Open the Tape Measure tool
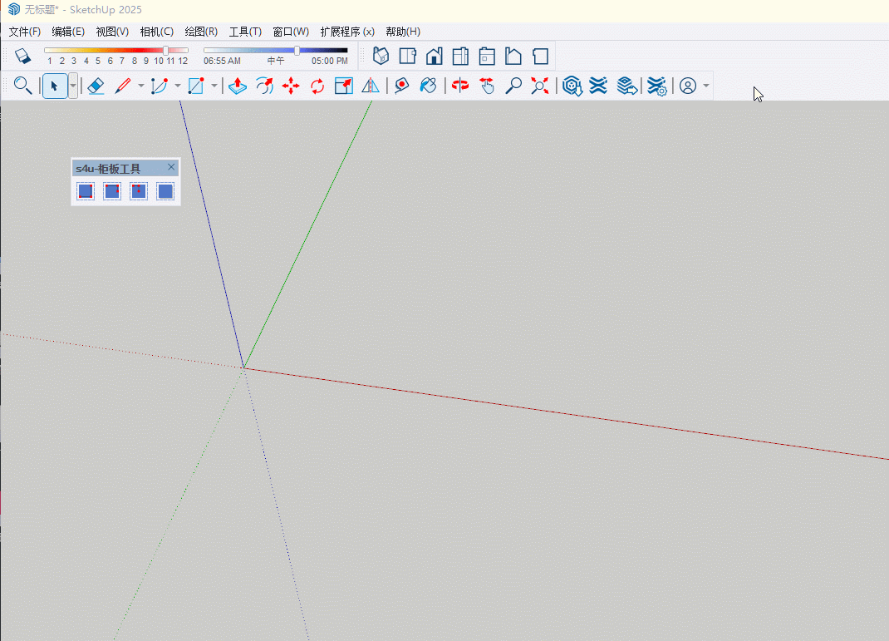The image size is (889, 641). [x=402, y=86]
